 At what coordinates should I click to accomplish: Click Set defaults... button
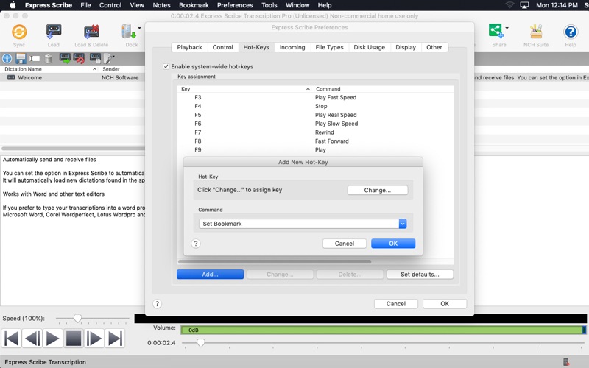click(420, 275)
